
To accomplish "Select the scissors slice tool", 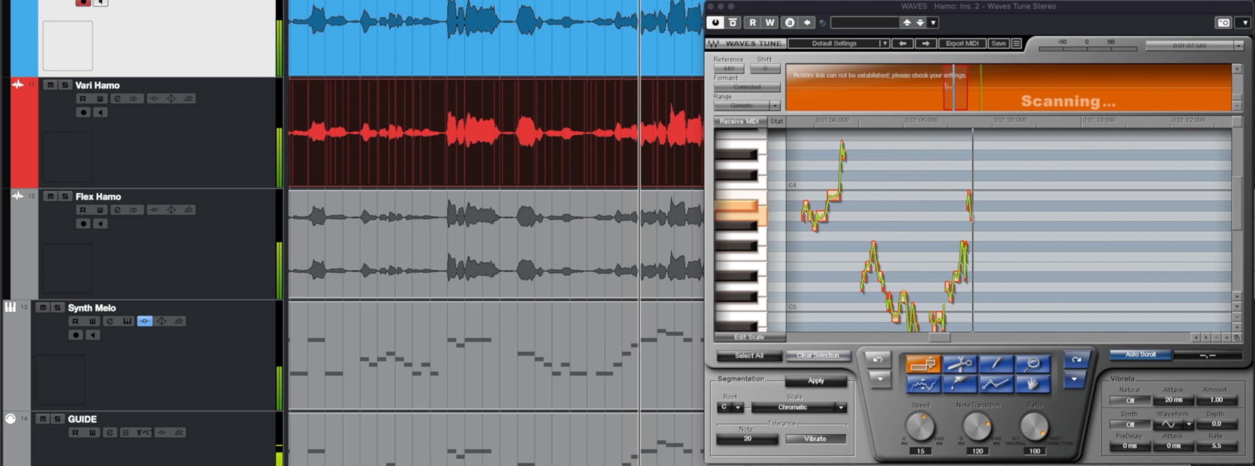I will tap(960, 364).
